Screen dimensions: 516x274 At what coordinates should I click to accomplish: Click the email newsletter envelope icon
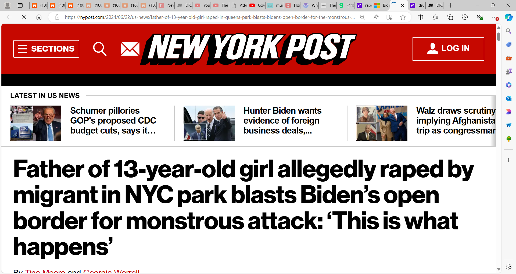pyautogui.click(x=130, y=49)
